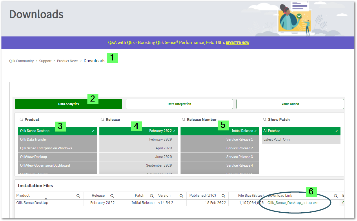Search the Product column in Installation Files
357x221 pixels.
78,196
